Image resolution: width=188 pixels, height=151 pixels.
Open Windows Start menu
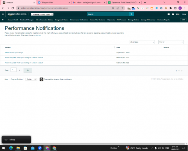tap(3, 148)
